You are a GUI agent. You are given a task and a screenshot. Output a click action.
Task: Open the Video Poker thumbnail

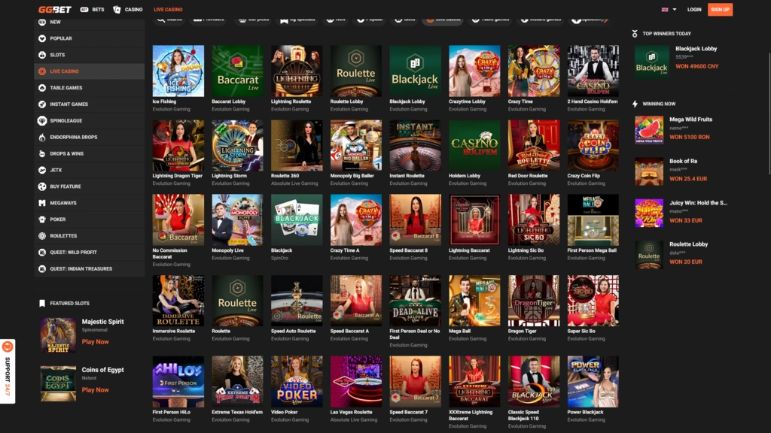297,381
